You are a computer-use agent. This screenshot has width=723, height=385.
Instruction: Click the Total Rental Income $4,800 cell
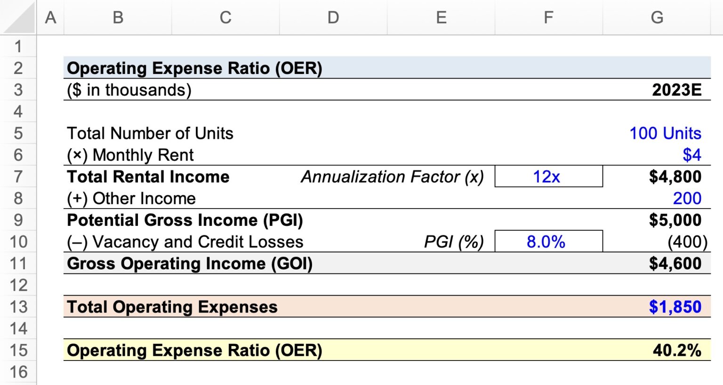pyautogui.click(x=676, y=176)
